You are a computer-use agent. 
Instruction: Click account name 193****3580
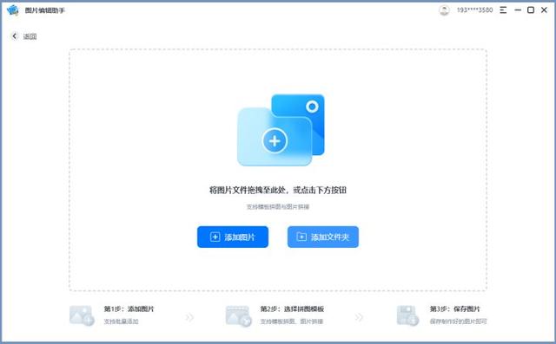(474, 10)
